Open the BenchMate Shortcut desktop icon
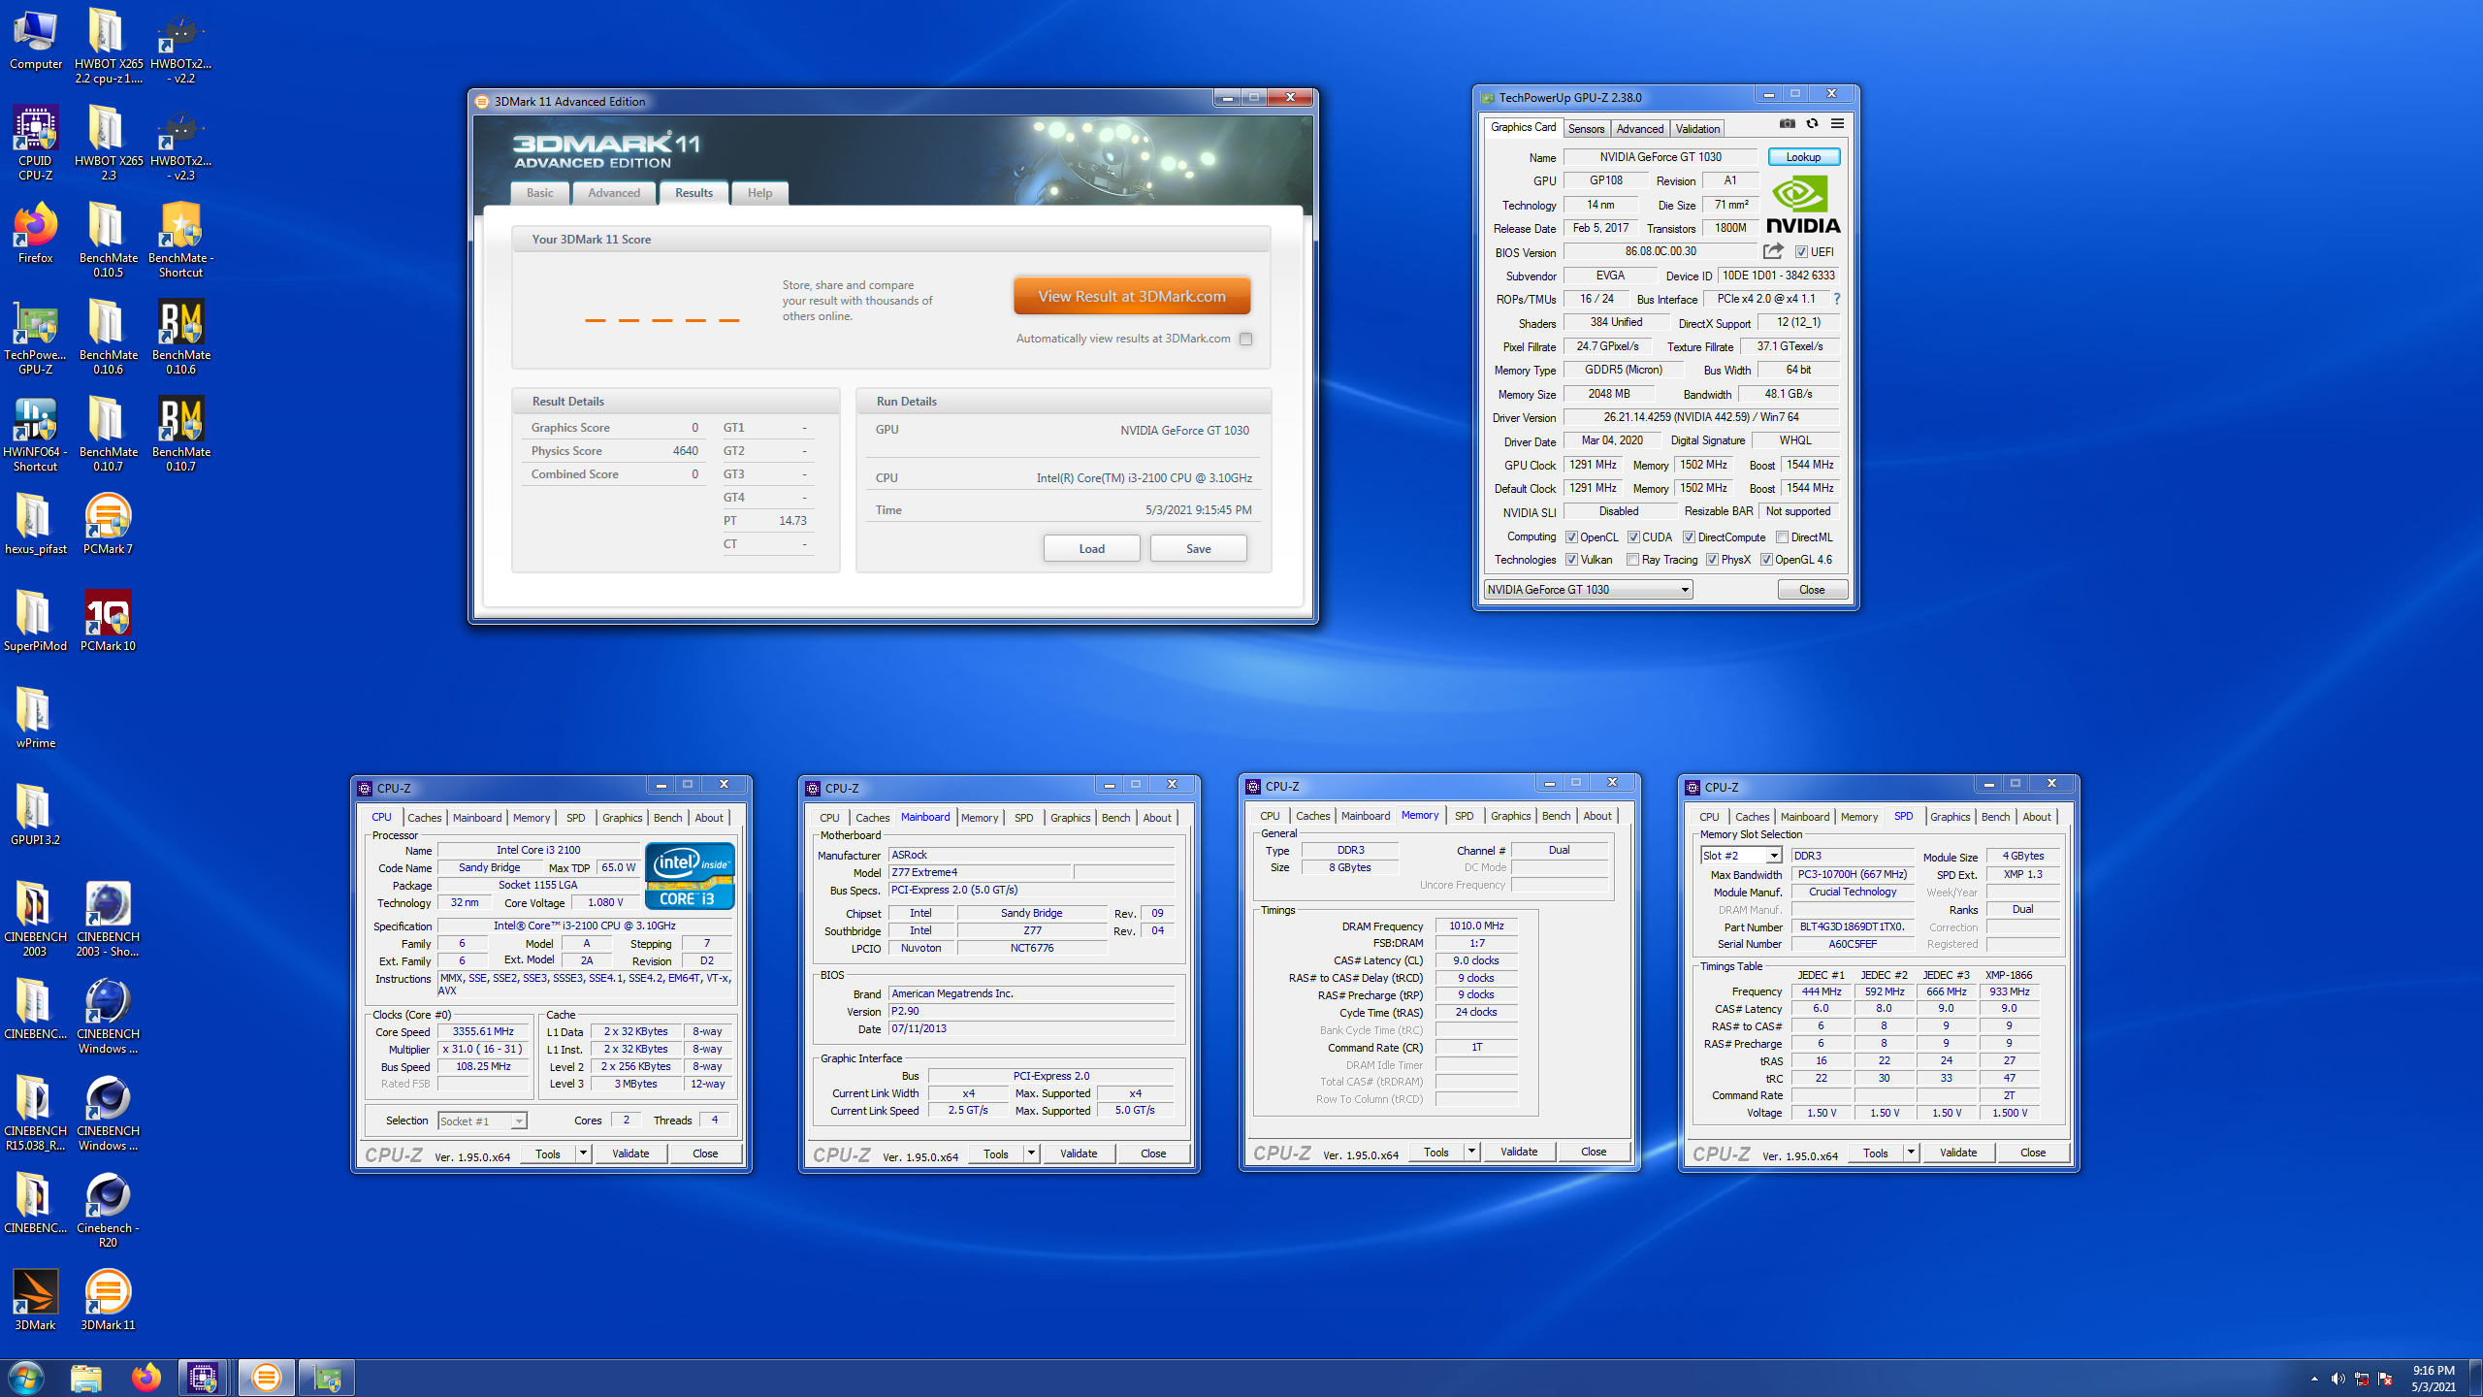The image size is (2483, 1397). point(181,241)
